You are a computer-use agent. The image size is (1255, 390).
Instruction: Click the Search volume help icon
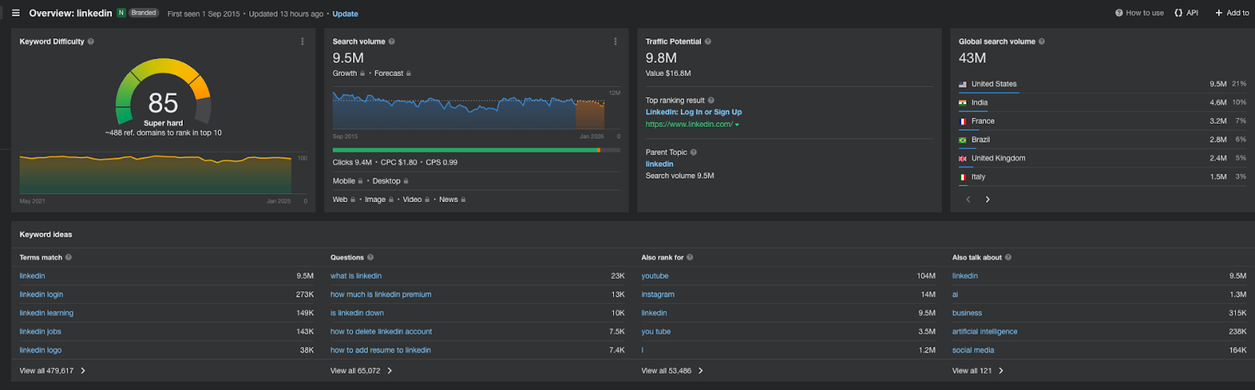pos(391,42)
